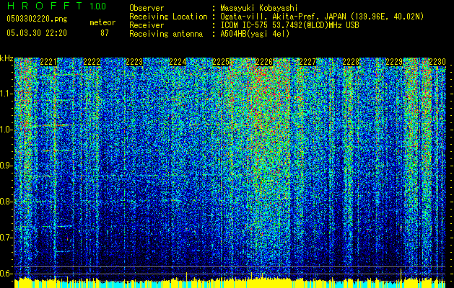
Task: Click the 0.7 frequency axis label
Action: click(6, 238)
